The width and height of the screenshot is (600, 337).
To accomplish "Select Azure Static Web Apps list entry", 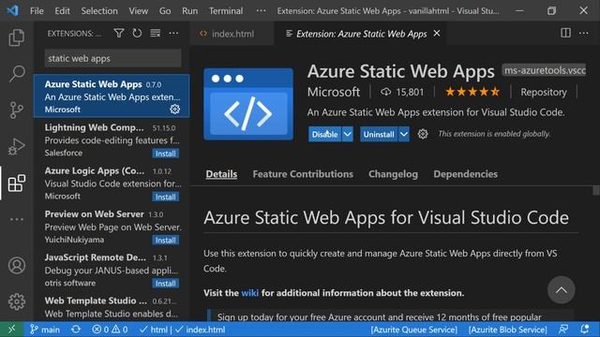I will [112, 95].
